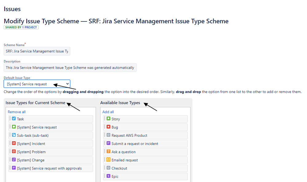Click Remove all link
Image resolution: width=307 pixels, height=182 pixels.
pyautogui.click(x=17, y=112)
